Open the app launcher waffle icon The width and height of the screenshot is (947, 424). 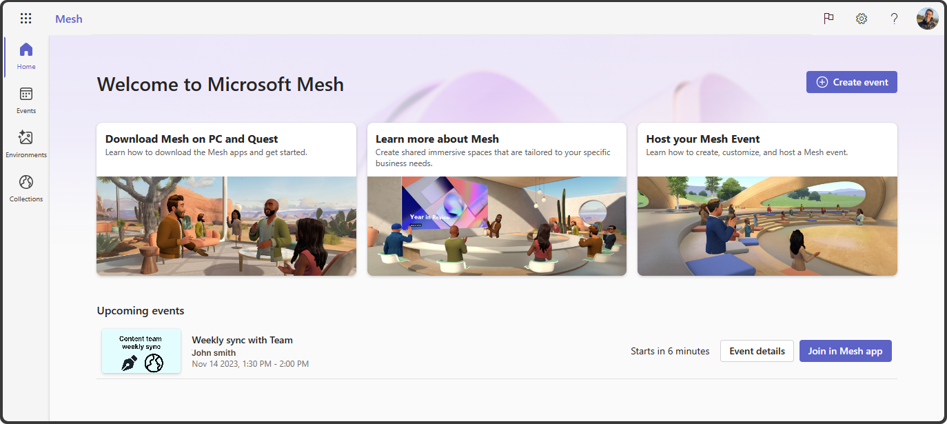tap(26, 18)
